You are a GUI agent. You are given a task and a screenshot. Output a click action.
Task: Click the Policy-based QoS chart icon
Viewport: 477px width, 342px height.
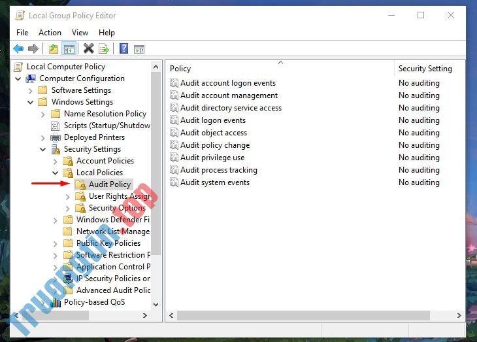point(56,302)
